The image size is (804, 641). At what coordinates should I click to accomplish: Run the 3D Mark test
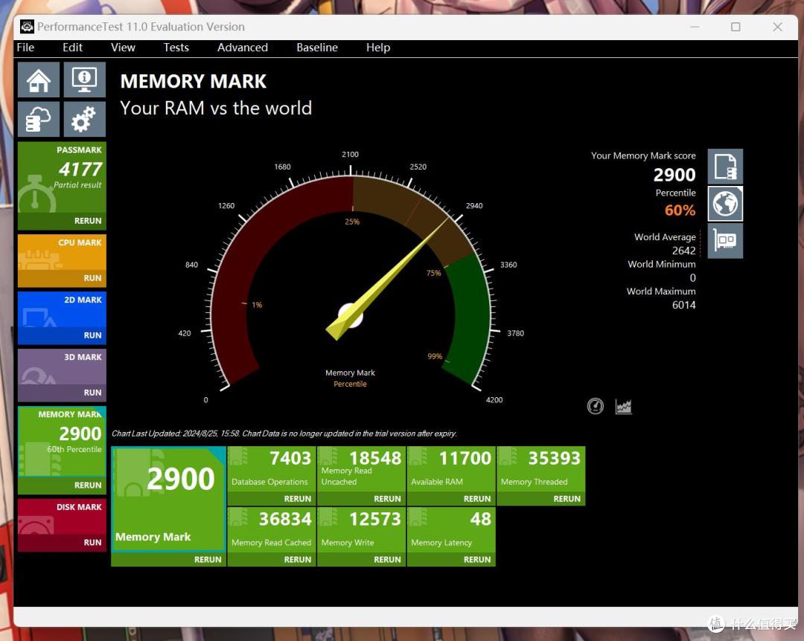92,393
